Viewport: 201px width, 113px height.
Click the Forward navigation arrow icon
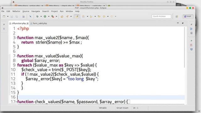(112, 16)
